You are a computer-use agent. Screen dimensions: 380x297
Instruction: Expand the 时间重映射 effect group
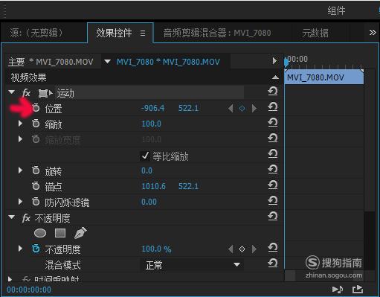click(10, 279)
